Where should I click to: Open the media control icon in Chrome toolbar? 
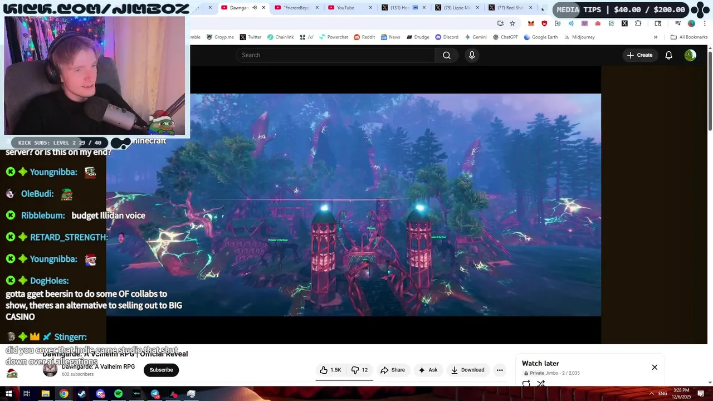678,23
